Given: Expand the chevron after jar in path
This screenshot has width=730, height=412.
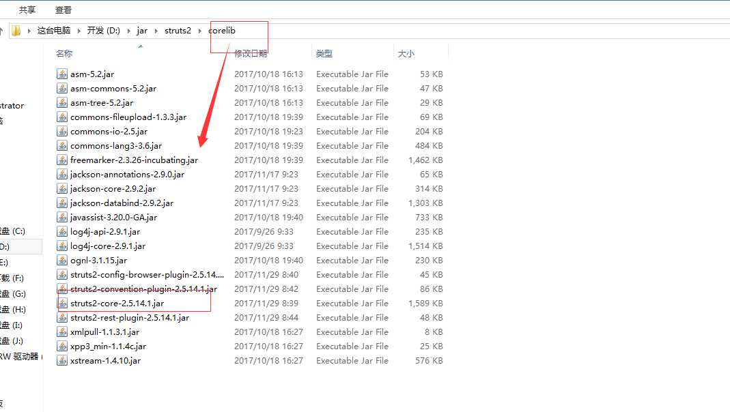Looking at the screenshot, I should 156,31.
